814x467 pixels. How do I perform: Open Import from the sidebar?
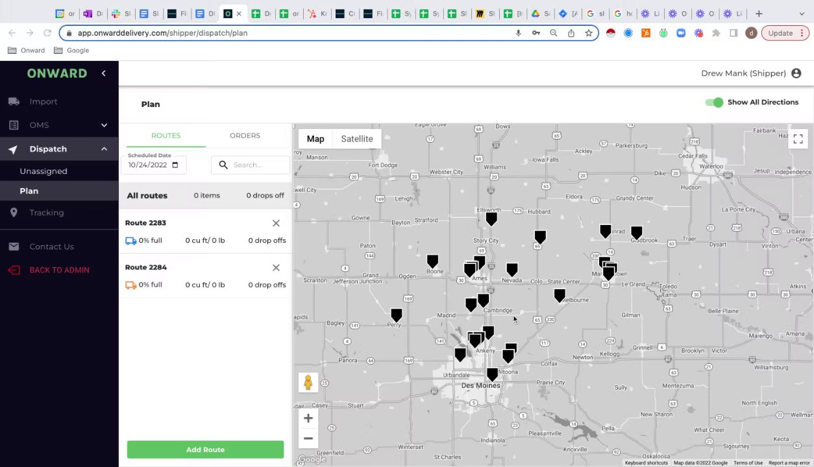click(43, 101)
